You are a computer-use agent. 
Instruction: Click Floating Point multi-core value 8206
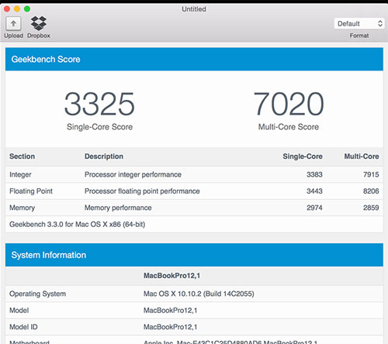pyautogui.click(x=371, y=191)
